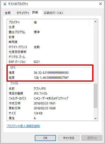Select the デジタル ズーム property row
The image size is (105, 144).
point(50,57)
